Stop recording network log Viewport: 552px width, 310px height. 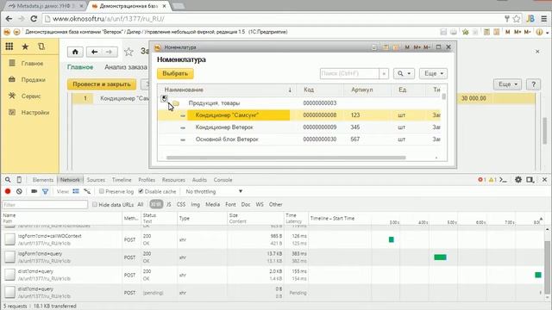(x=8, y=191)
